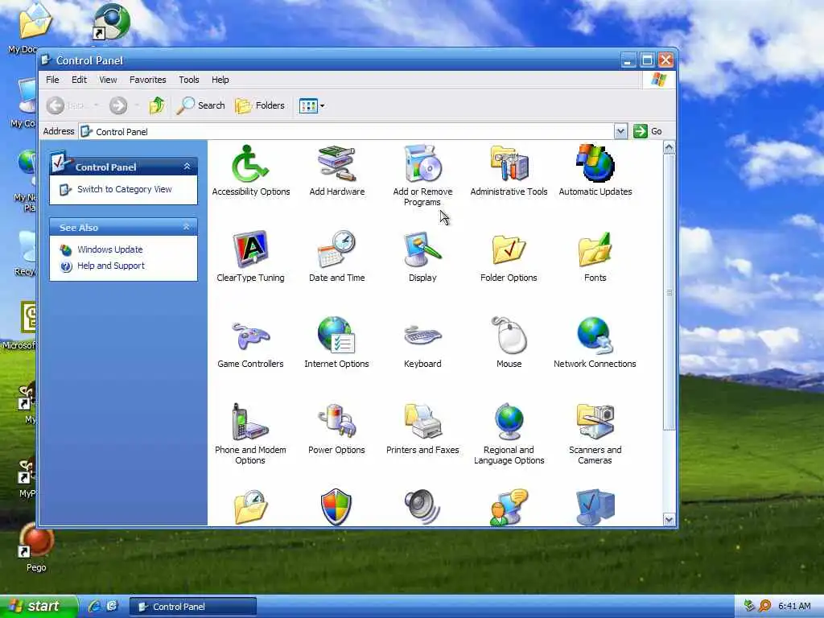Viewport: 824px width, 618px height.
Task: Toggle the Folders pane button
Action: click(x=260, y=105)
